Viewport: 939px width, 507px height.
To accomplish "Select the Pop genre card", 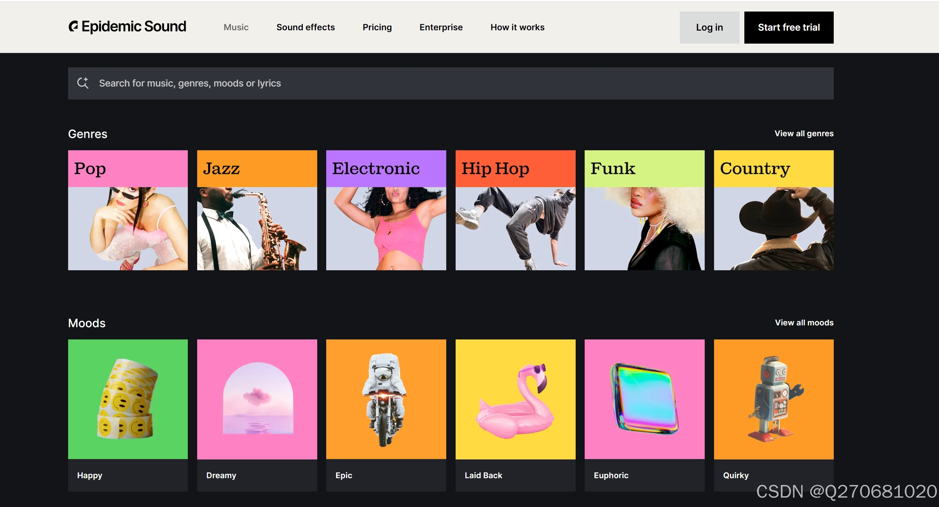I will coord(128,210).
